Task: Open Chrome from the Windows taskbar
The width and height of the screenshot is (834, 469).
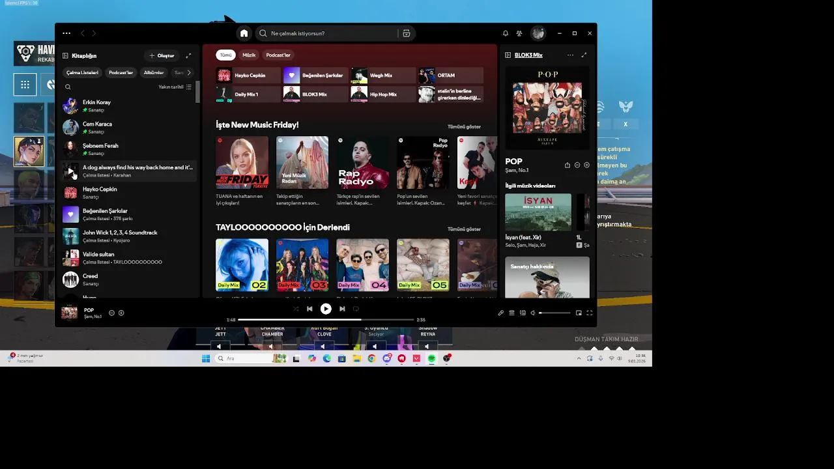Action: [371, 358]
